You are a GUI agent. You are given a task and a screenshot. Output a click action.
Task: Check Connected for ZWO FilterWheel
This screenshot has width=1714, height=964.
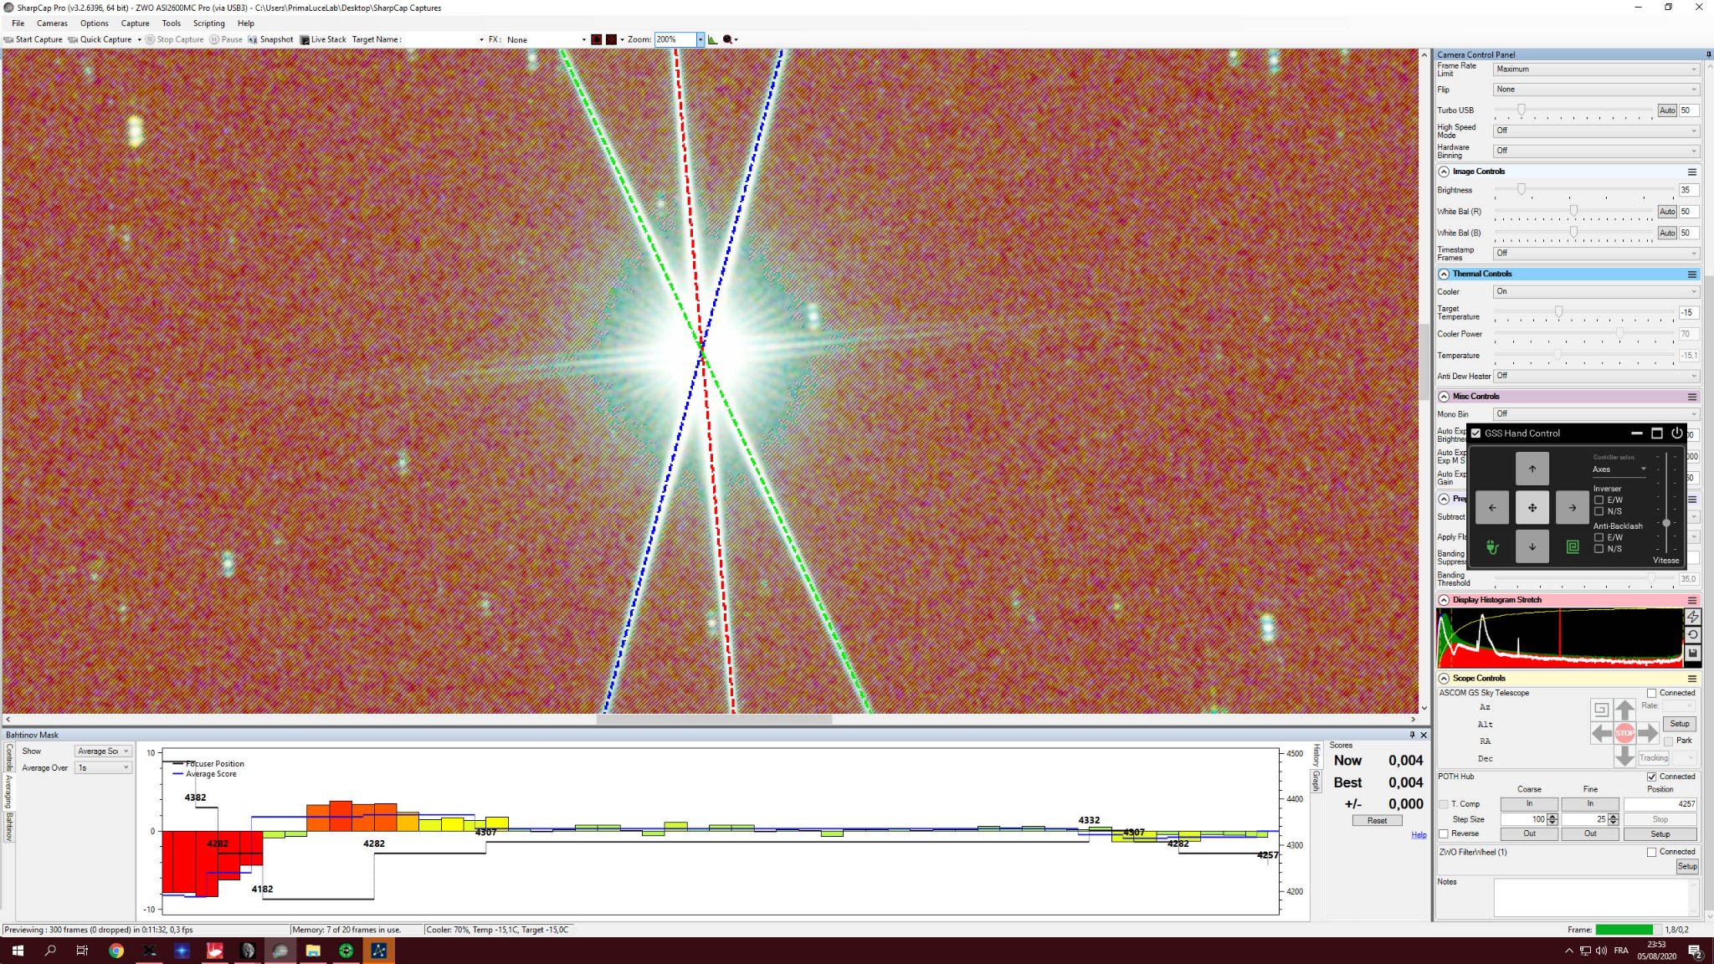tap(1651, 852)
